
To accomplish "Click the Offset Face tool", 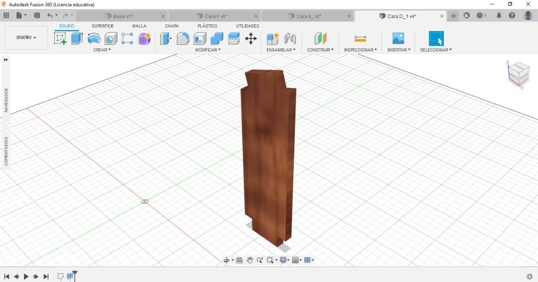I will (x=234, y=39).
